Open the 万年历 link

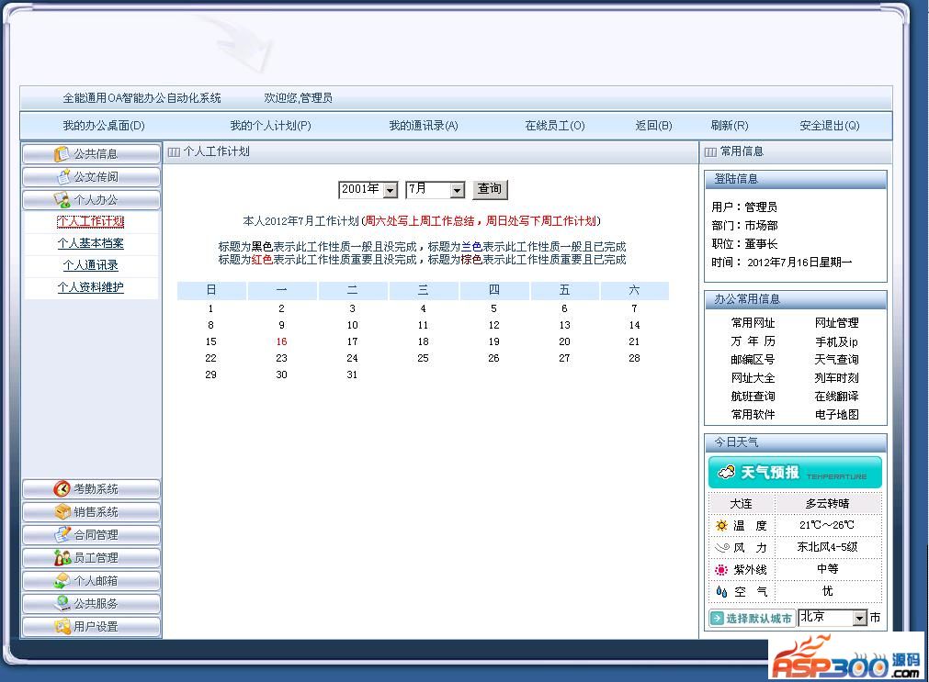pyautogui.click(x=753, y=341)
